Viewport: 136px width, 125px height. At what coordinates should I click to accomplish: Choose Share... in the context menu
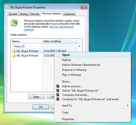pyautogui.click(x=93, y=82)
